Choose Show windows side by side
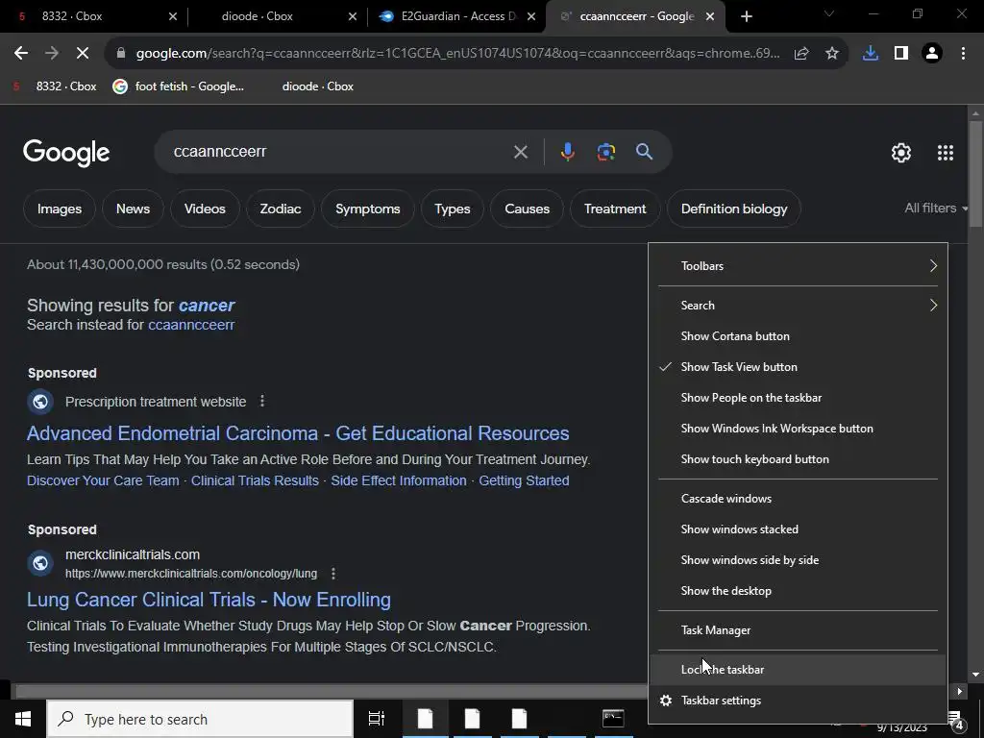 click(798, 560)
